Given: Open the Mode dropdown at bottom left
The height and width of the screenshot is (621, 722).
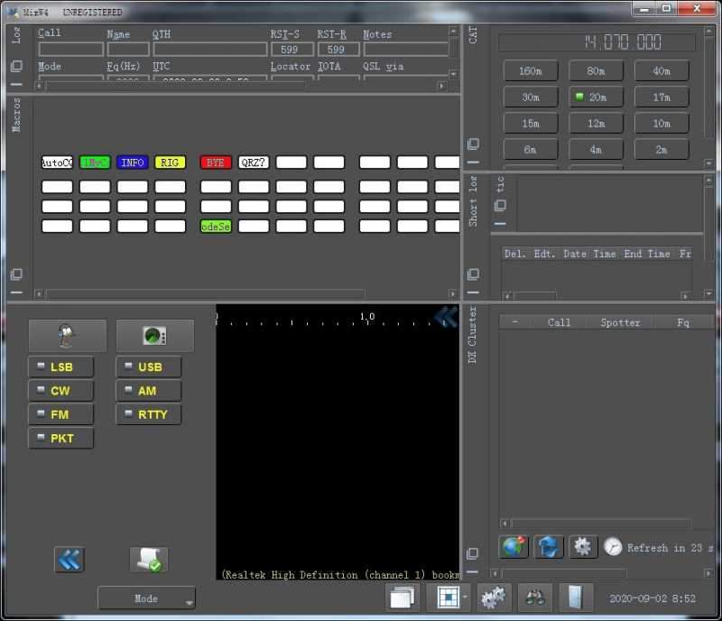Looking at the screenshot, I should 146,598.
